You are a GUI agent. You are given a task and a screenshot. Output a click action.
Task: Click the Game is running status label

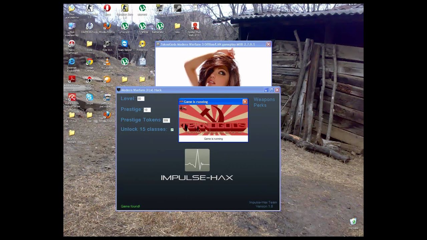213,139
